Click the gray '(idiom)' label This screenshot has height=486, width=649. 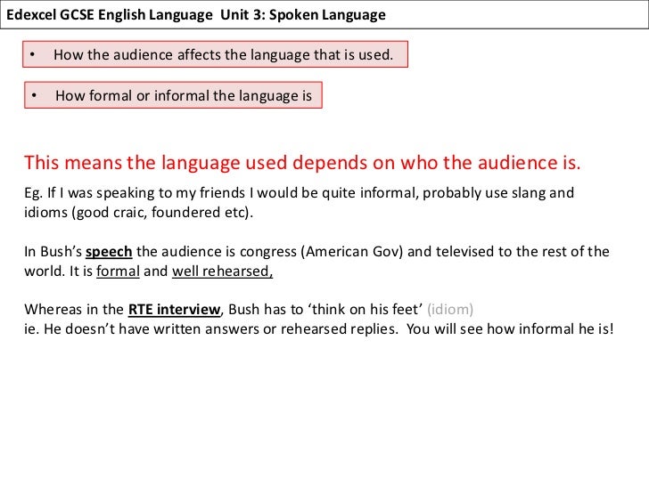tap(451, 310)
